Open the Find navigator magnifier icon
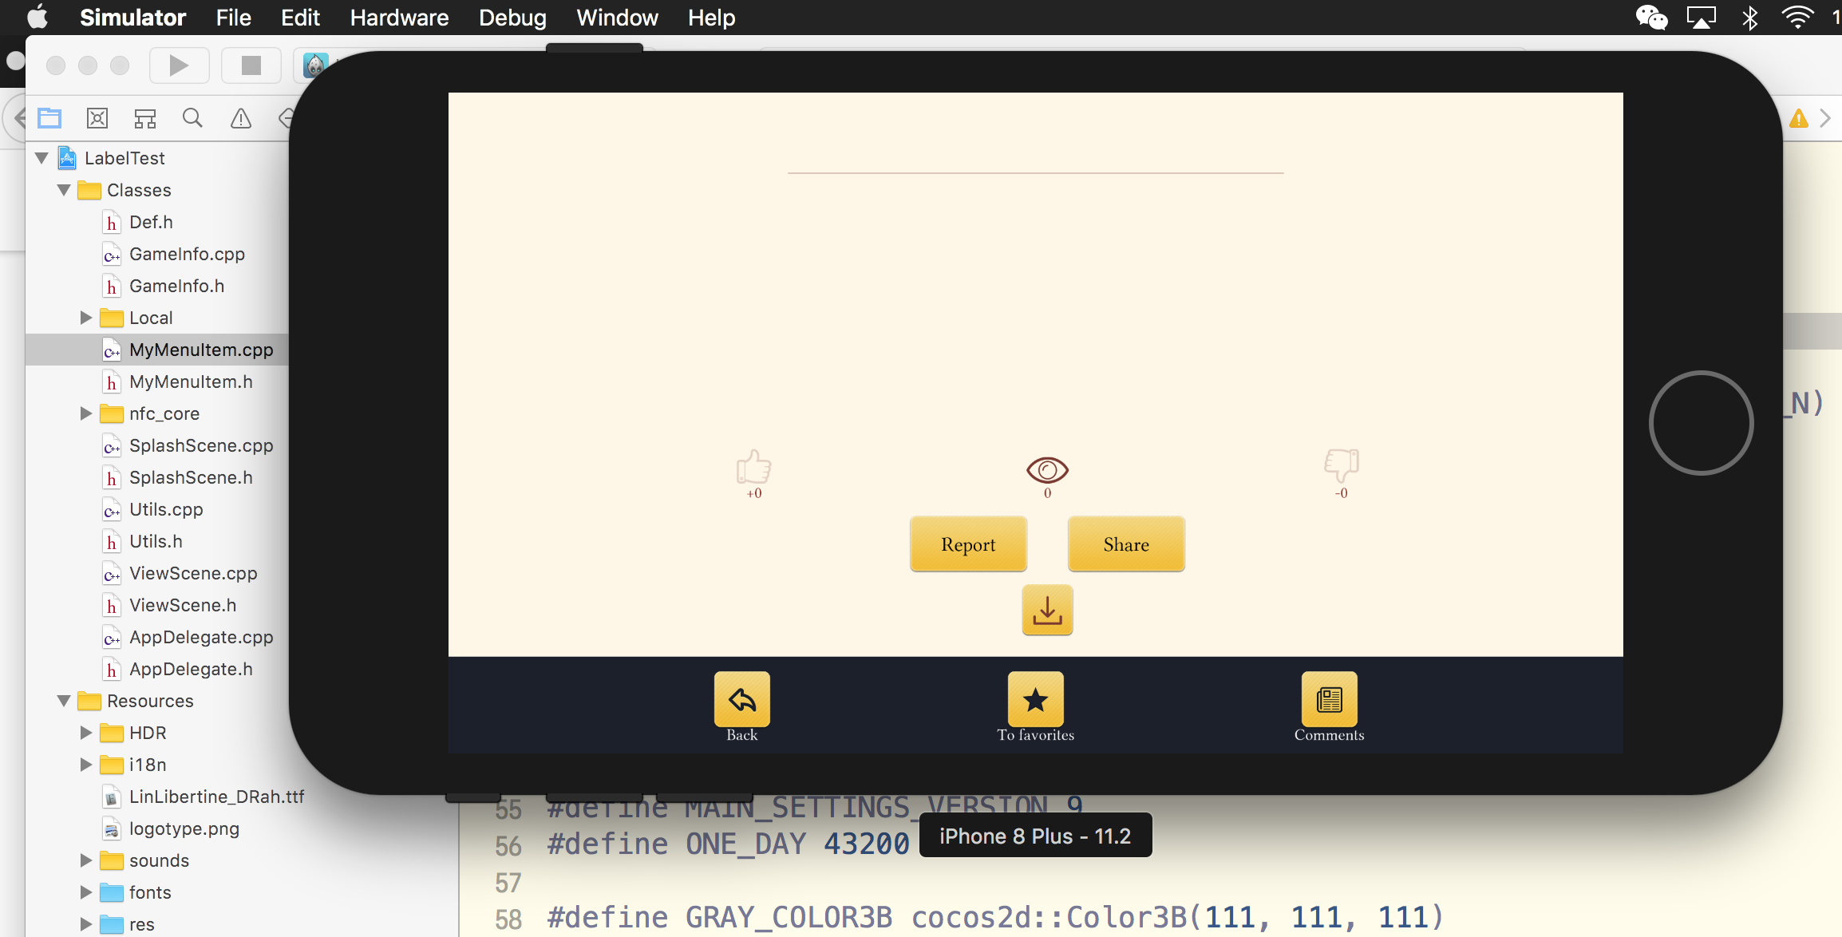Viewport: 1842px width, 937px height. coord(192,119)
